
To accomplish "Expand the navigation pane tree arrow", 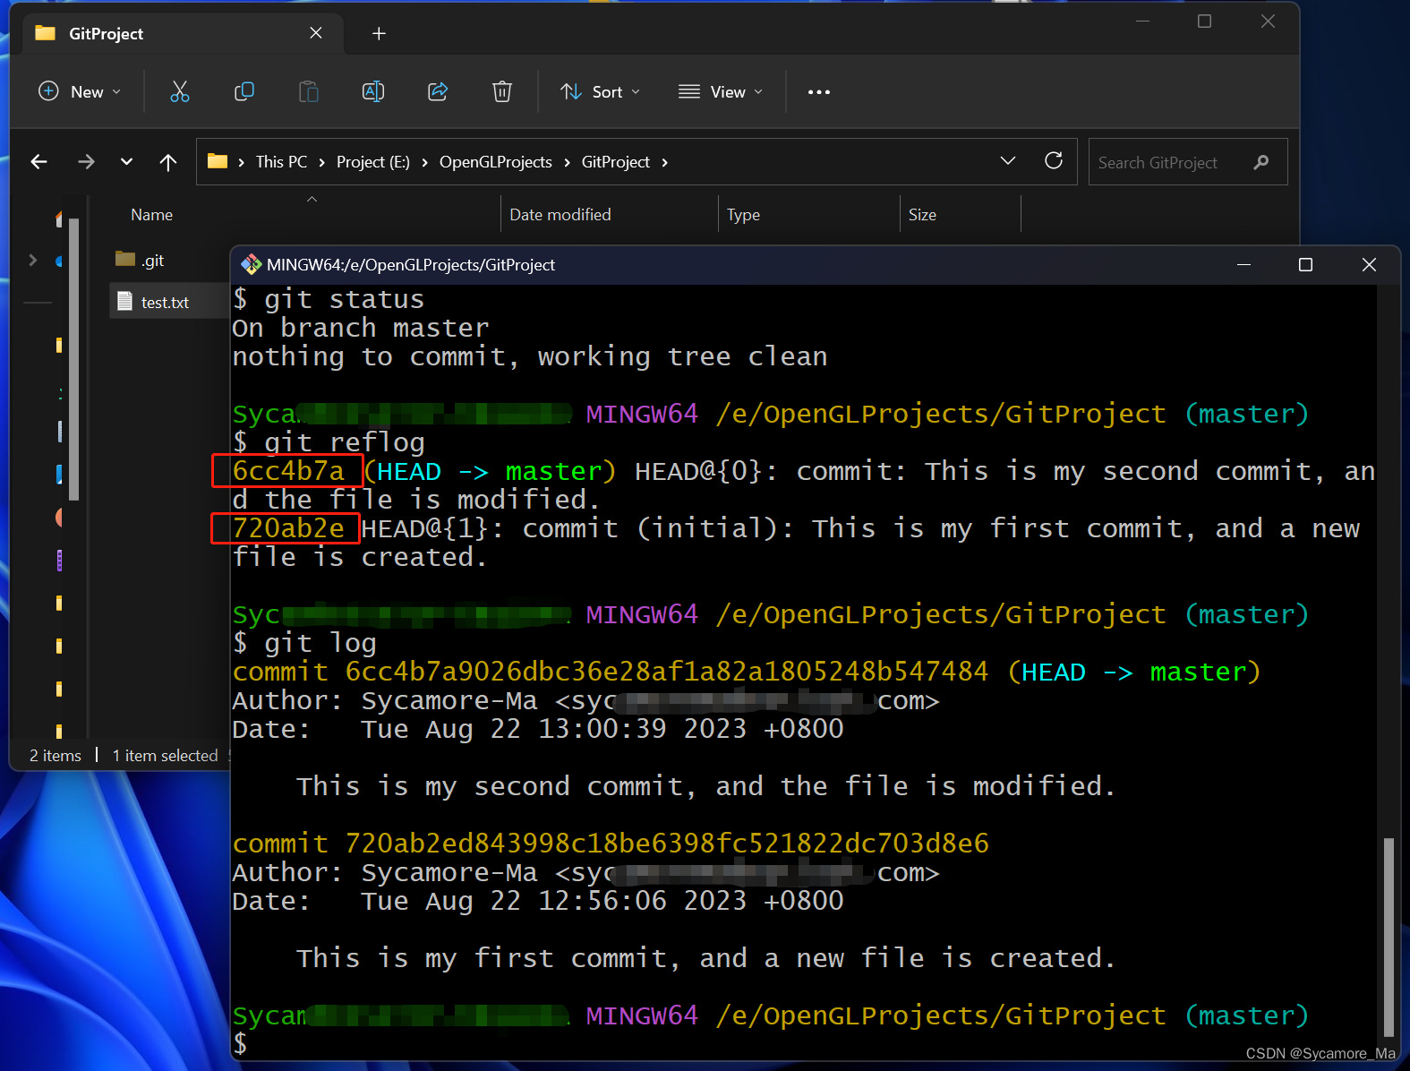I will (33, 260).
